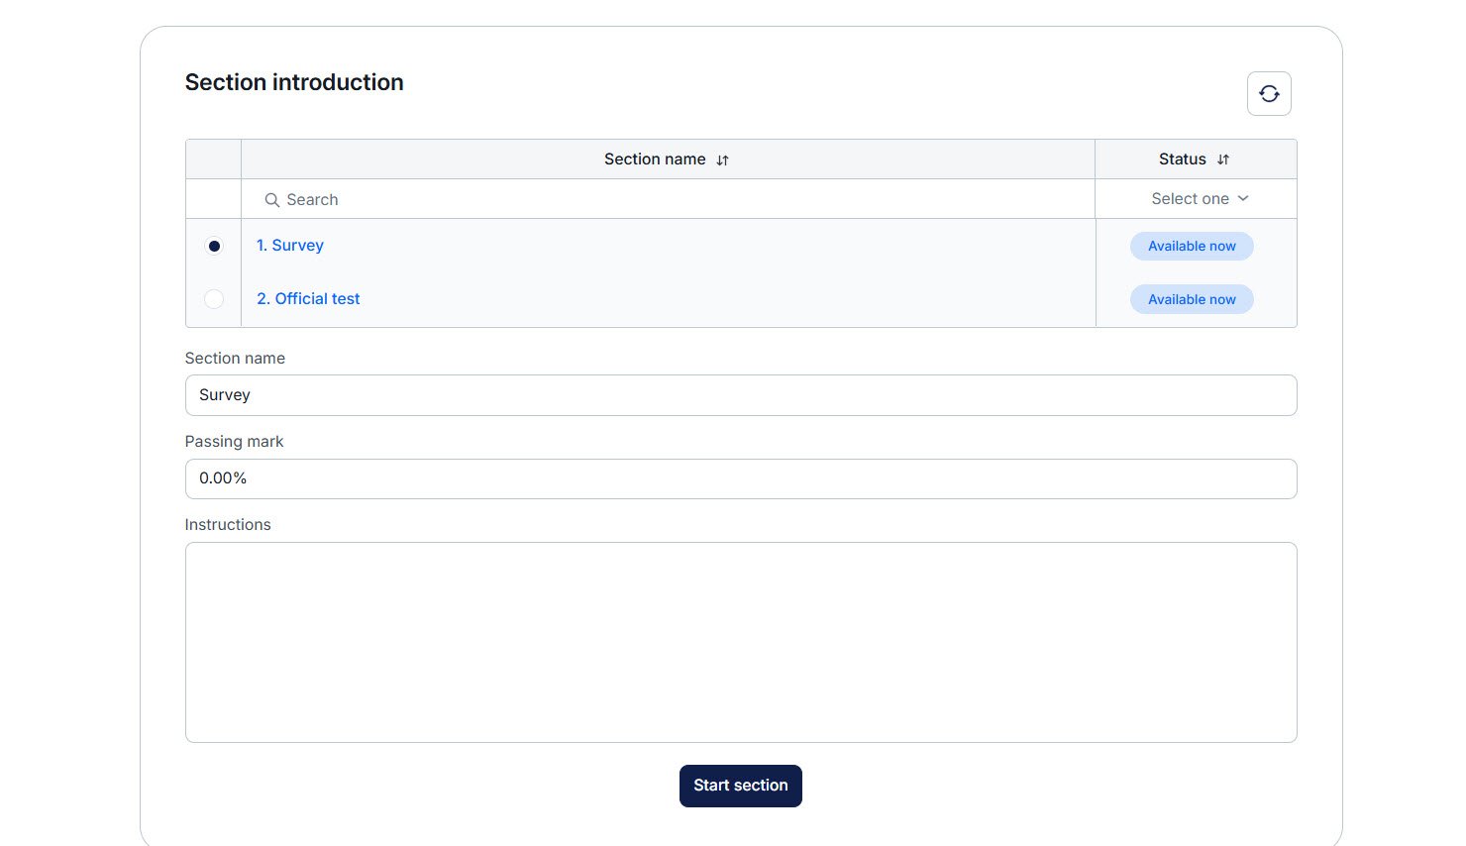Click Available now badge for Survey
This screenshot has height=846, width=1466.
1192,247
